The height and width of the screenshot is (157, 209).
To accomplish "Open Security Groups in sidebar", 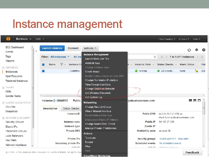I will click(15, 122).
